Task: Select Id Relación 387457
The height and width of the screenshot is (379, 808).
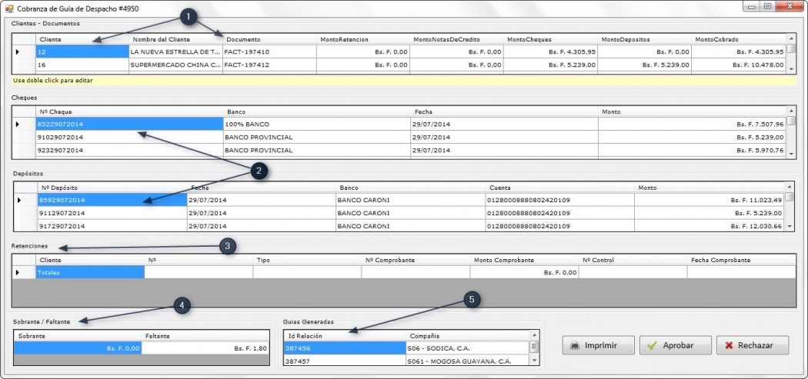Action: point(345,361)
